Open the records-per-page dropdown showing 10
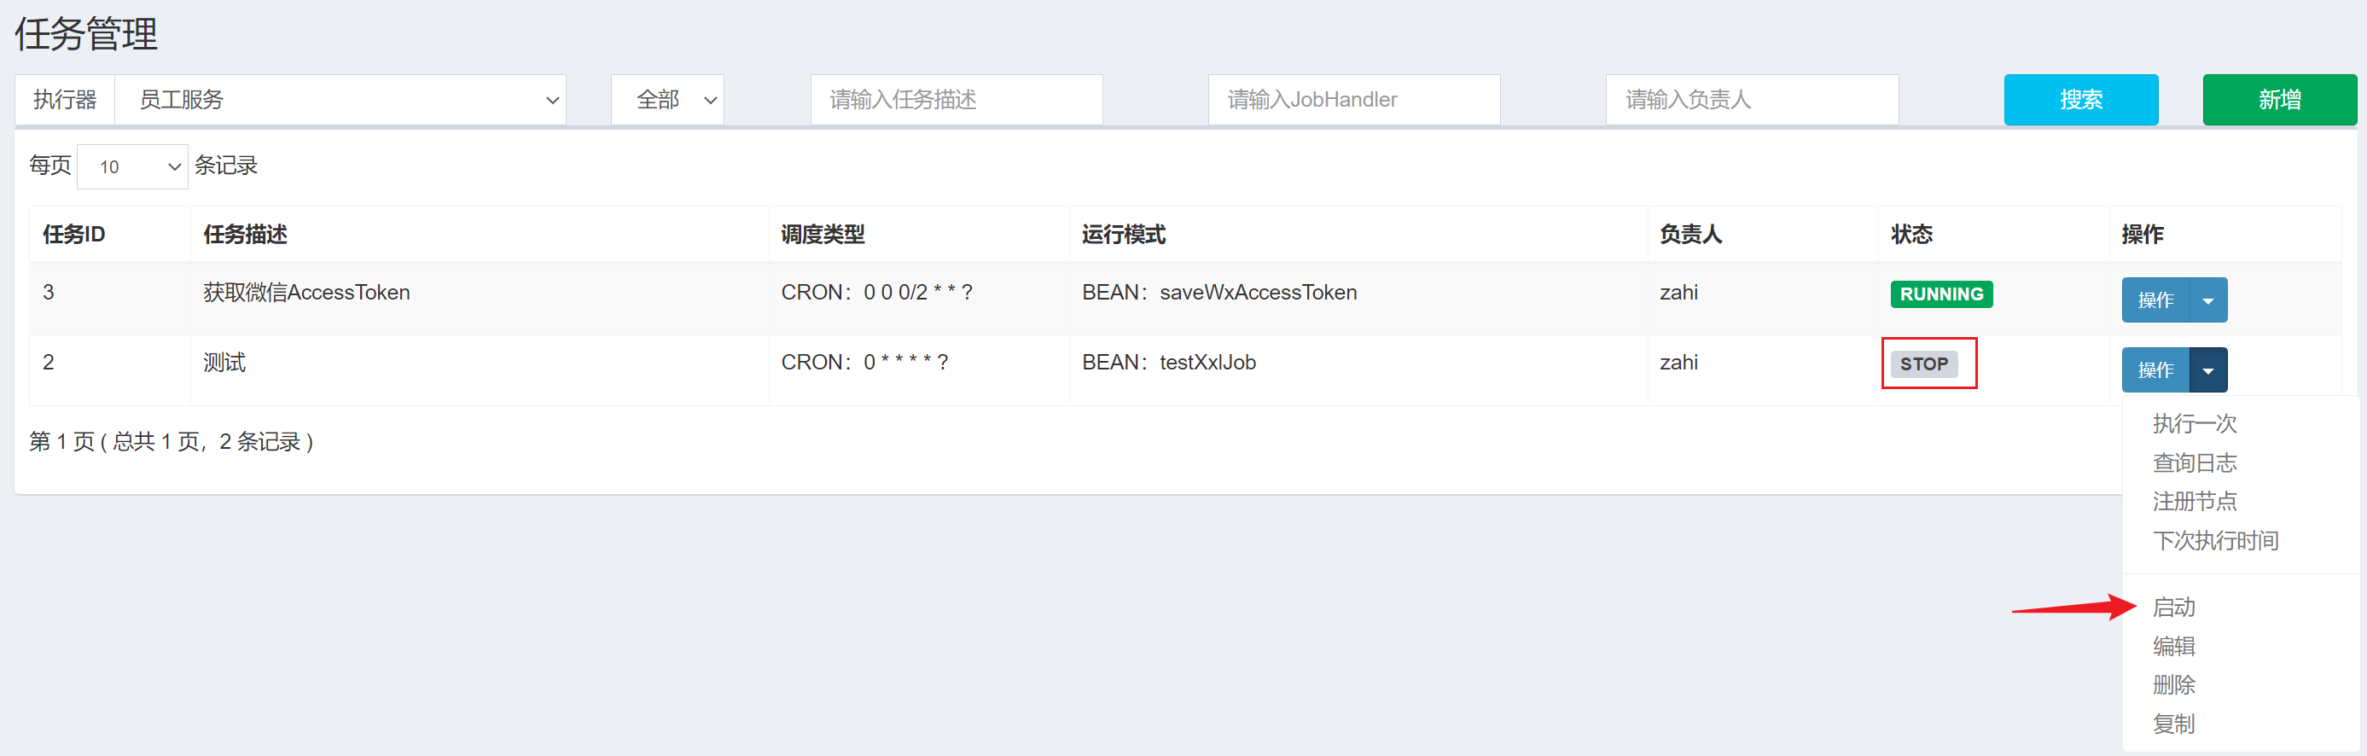This screenshot has width=2367, height=756. pos(132,166)
